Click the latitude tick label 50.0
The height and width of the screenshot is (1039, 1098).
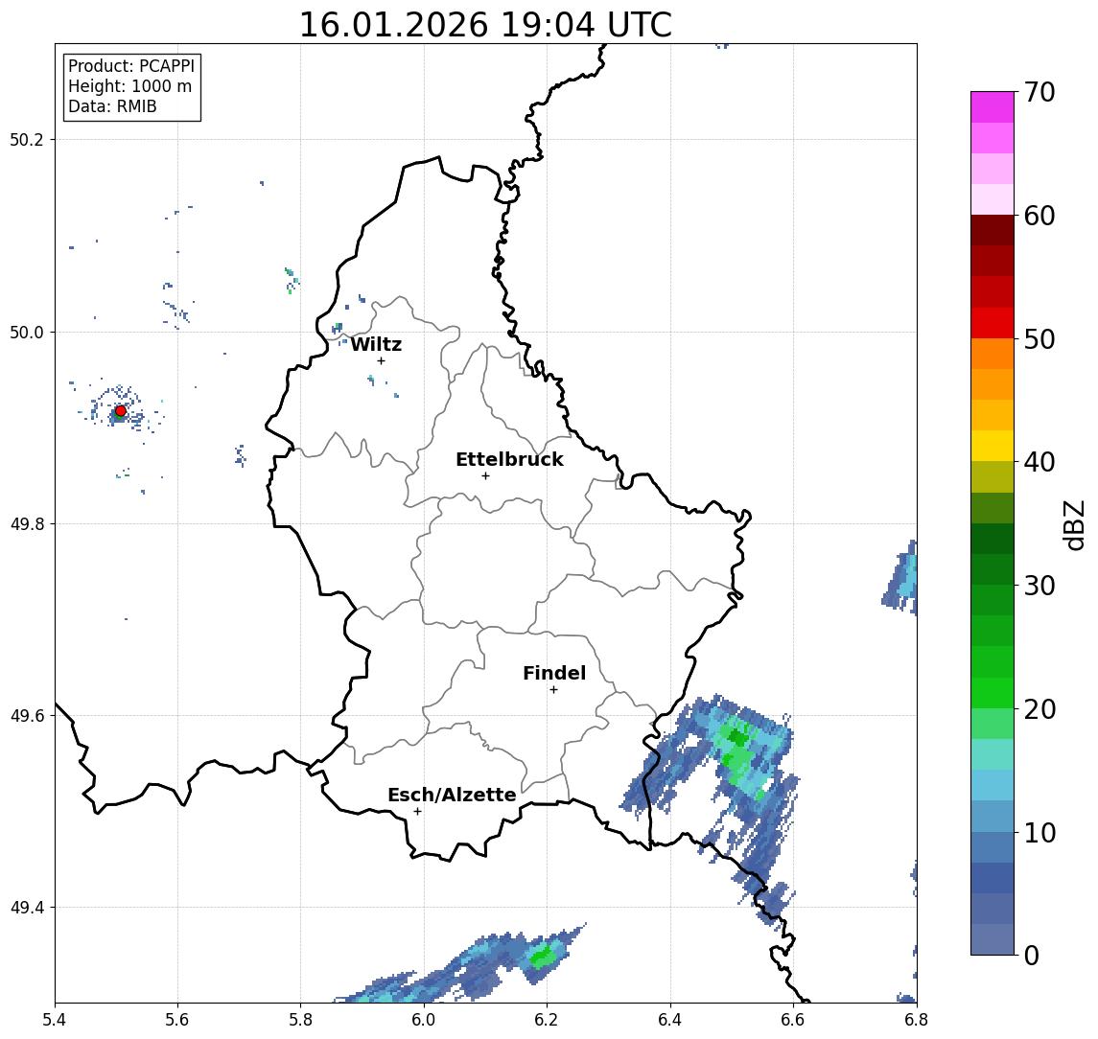(x=27, y=332)
